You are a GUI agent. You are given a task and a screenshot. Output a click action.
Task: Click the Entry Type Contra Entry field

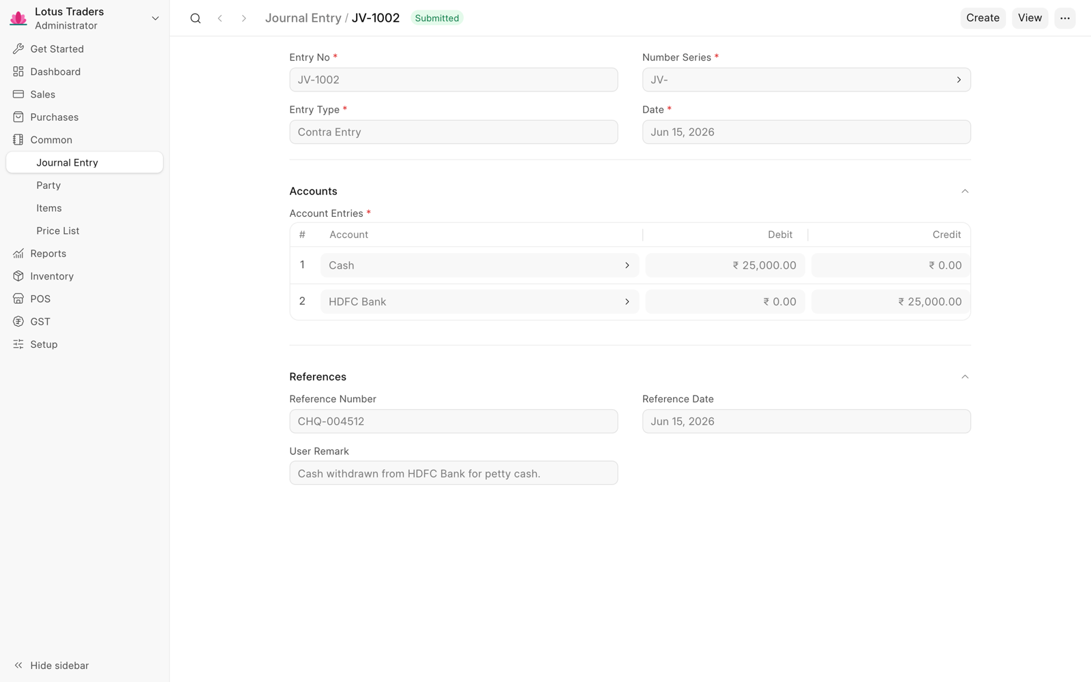click(x=453, y=132)
